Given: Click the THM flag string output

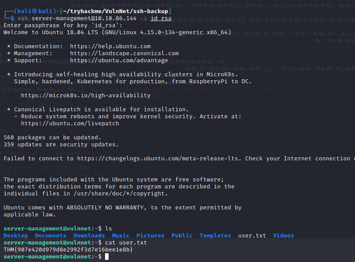Looking at the screenshot, I should tap(68, 249).
